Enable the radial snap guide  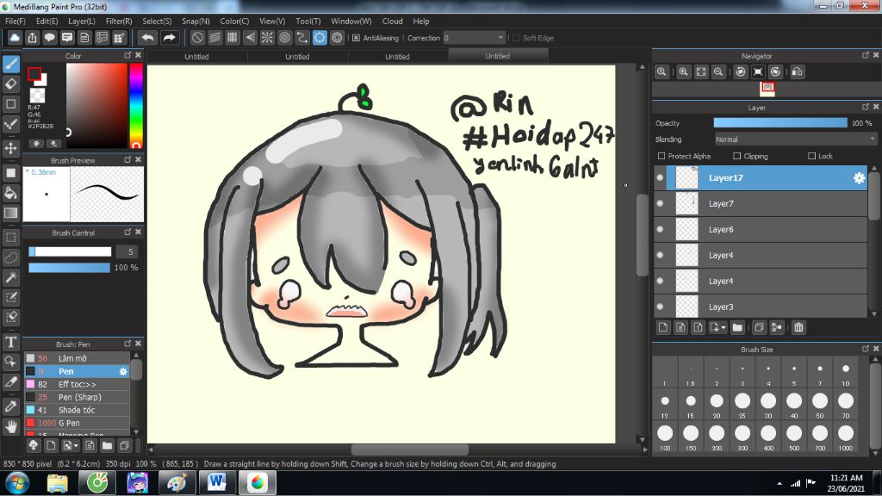267,38
